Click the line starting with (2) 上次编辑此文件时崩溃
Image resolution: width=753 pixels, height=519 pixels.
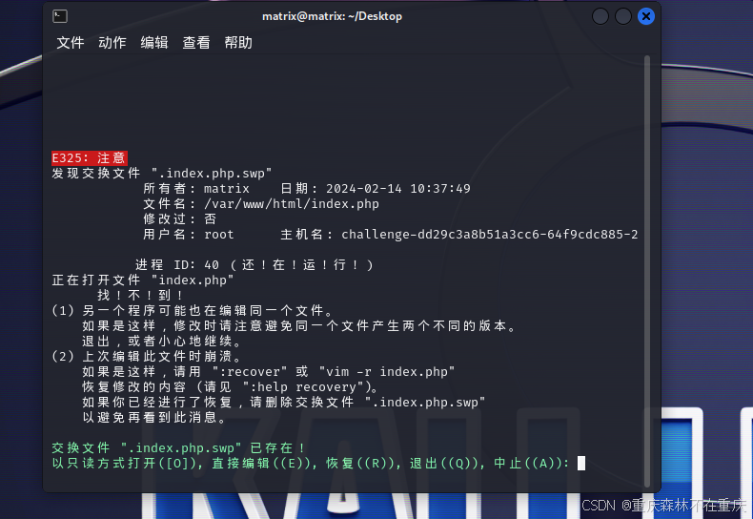coord(147,356)
